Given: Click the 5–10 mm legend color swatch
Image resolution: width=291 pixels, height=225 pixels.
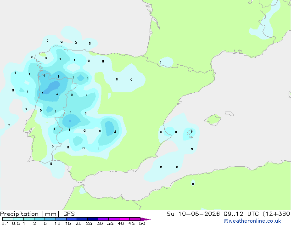Looking at the screenshot, I should (50, 219).
